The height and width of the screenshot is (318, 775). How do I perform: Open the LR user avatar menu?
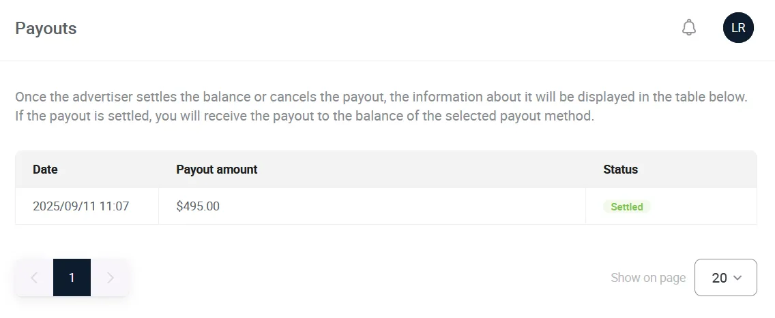click(x=738, y=28)
